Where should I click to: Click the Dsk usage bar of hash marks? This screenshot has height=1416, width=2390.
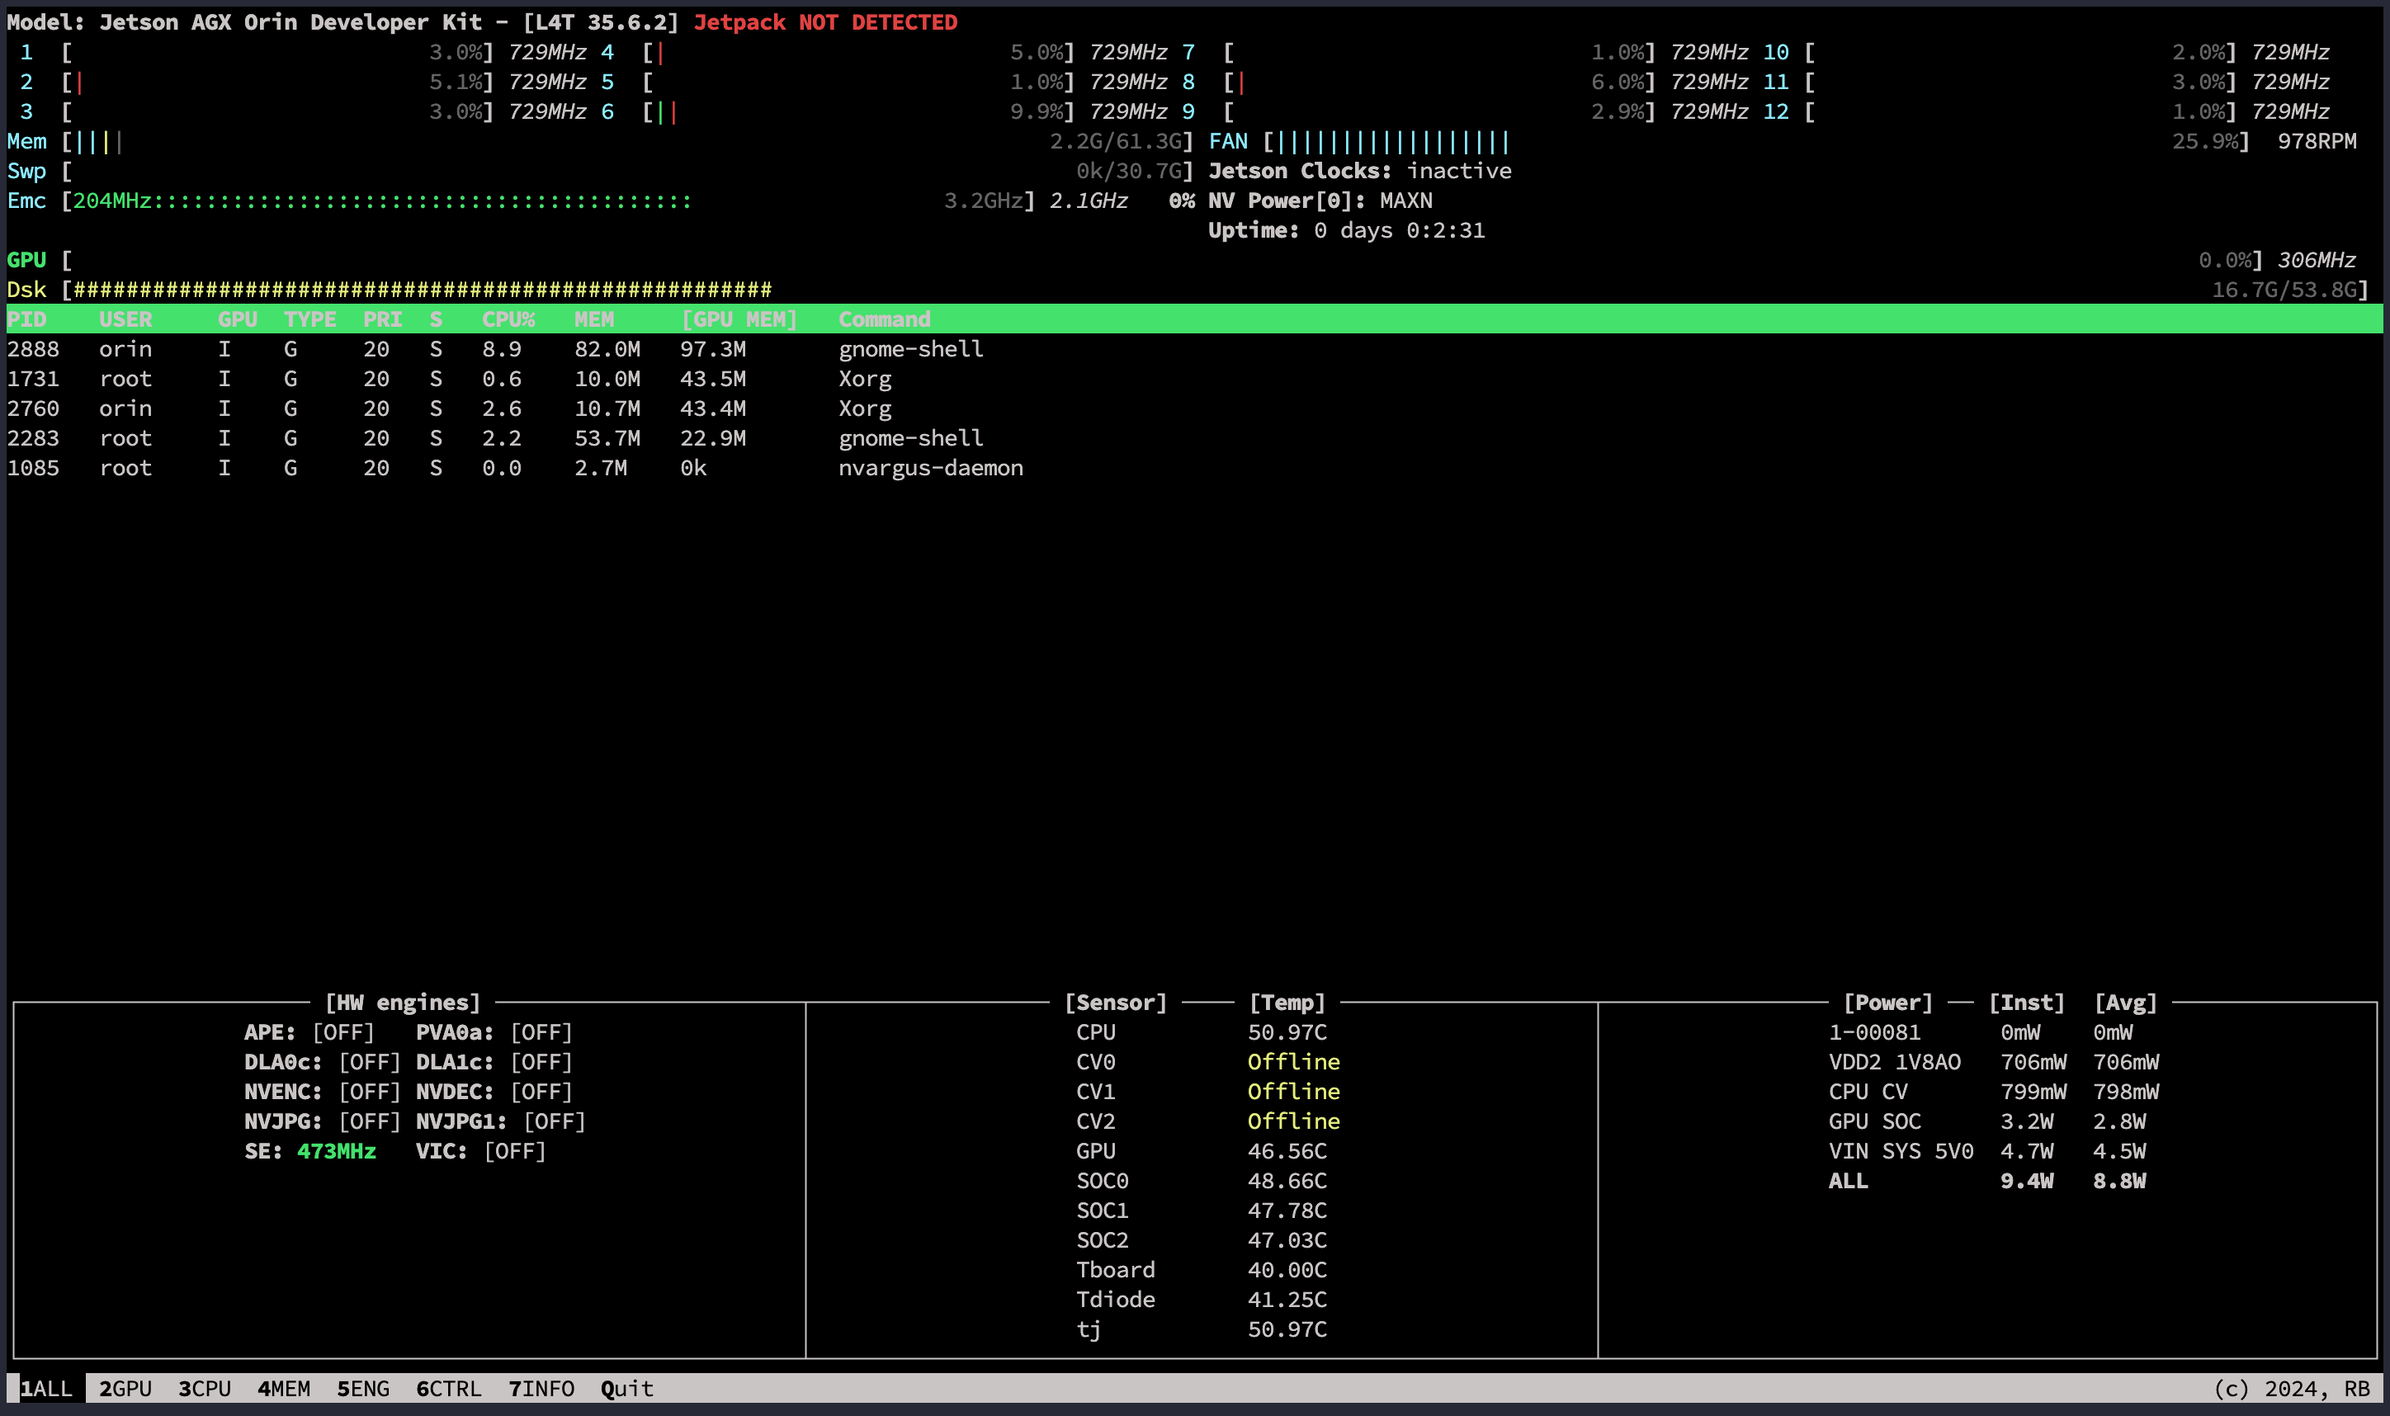coord(423,289)
